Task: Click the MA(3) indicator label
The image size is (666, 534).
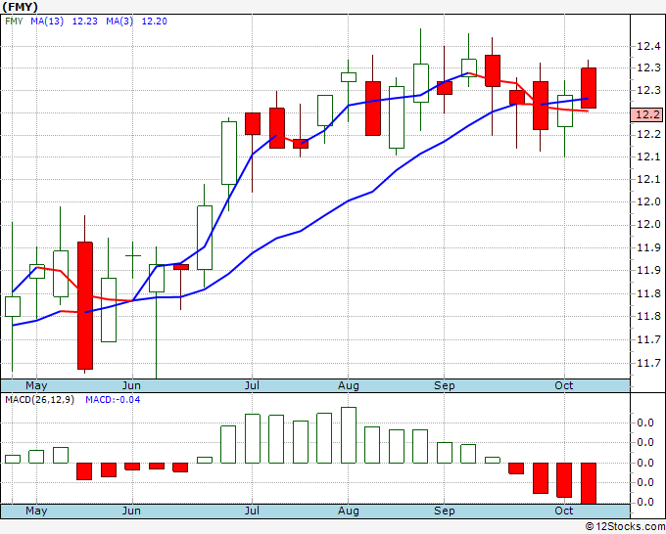Action: [x=119, y=22]
